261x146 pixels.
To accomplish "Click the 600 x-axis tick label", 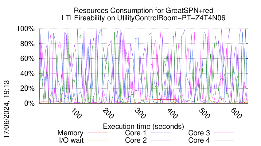I will pyautogui.click(x=236, y=113).
